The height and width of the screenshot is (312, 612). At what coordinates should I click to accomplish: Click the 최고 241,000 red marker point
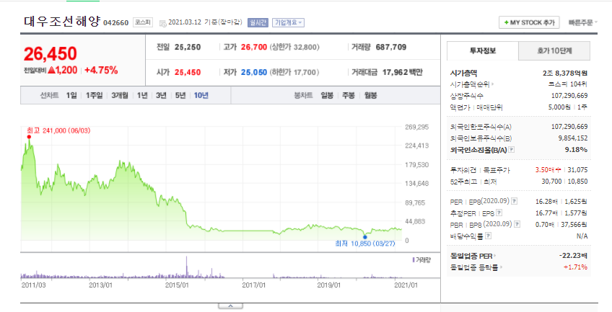tap(29, 137)
